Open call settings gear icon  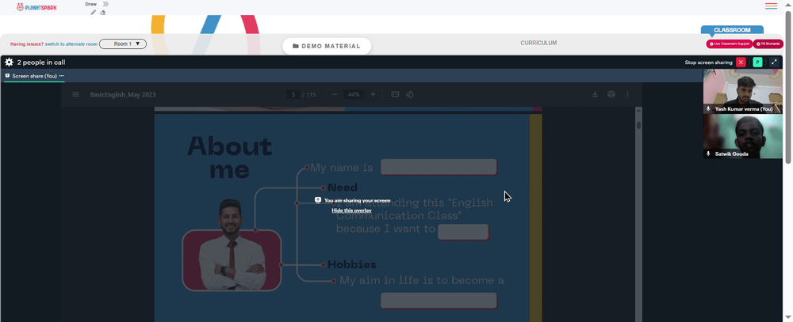[9, 63]
